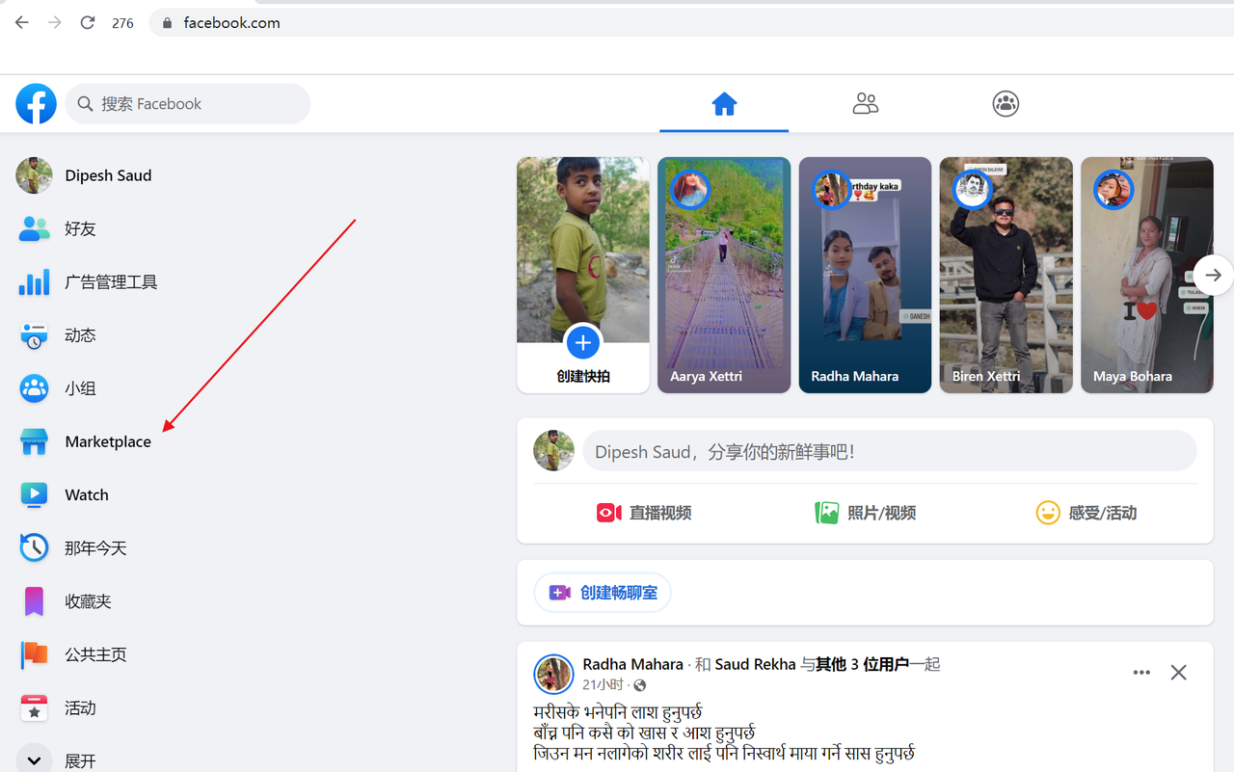This screenshot has width=1234, height=772.
Task: Click 其他 3 位用户 tagged users link
Action: (863, 664)
